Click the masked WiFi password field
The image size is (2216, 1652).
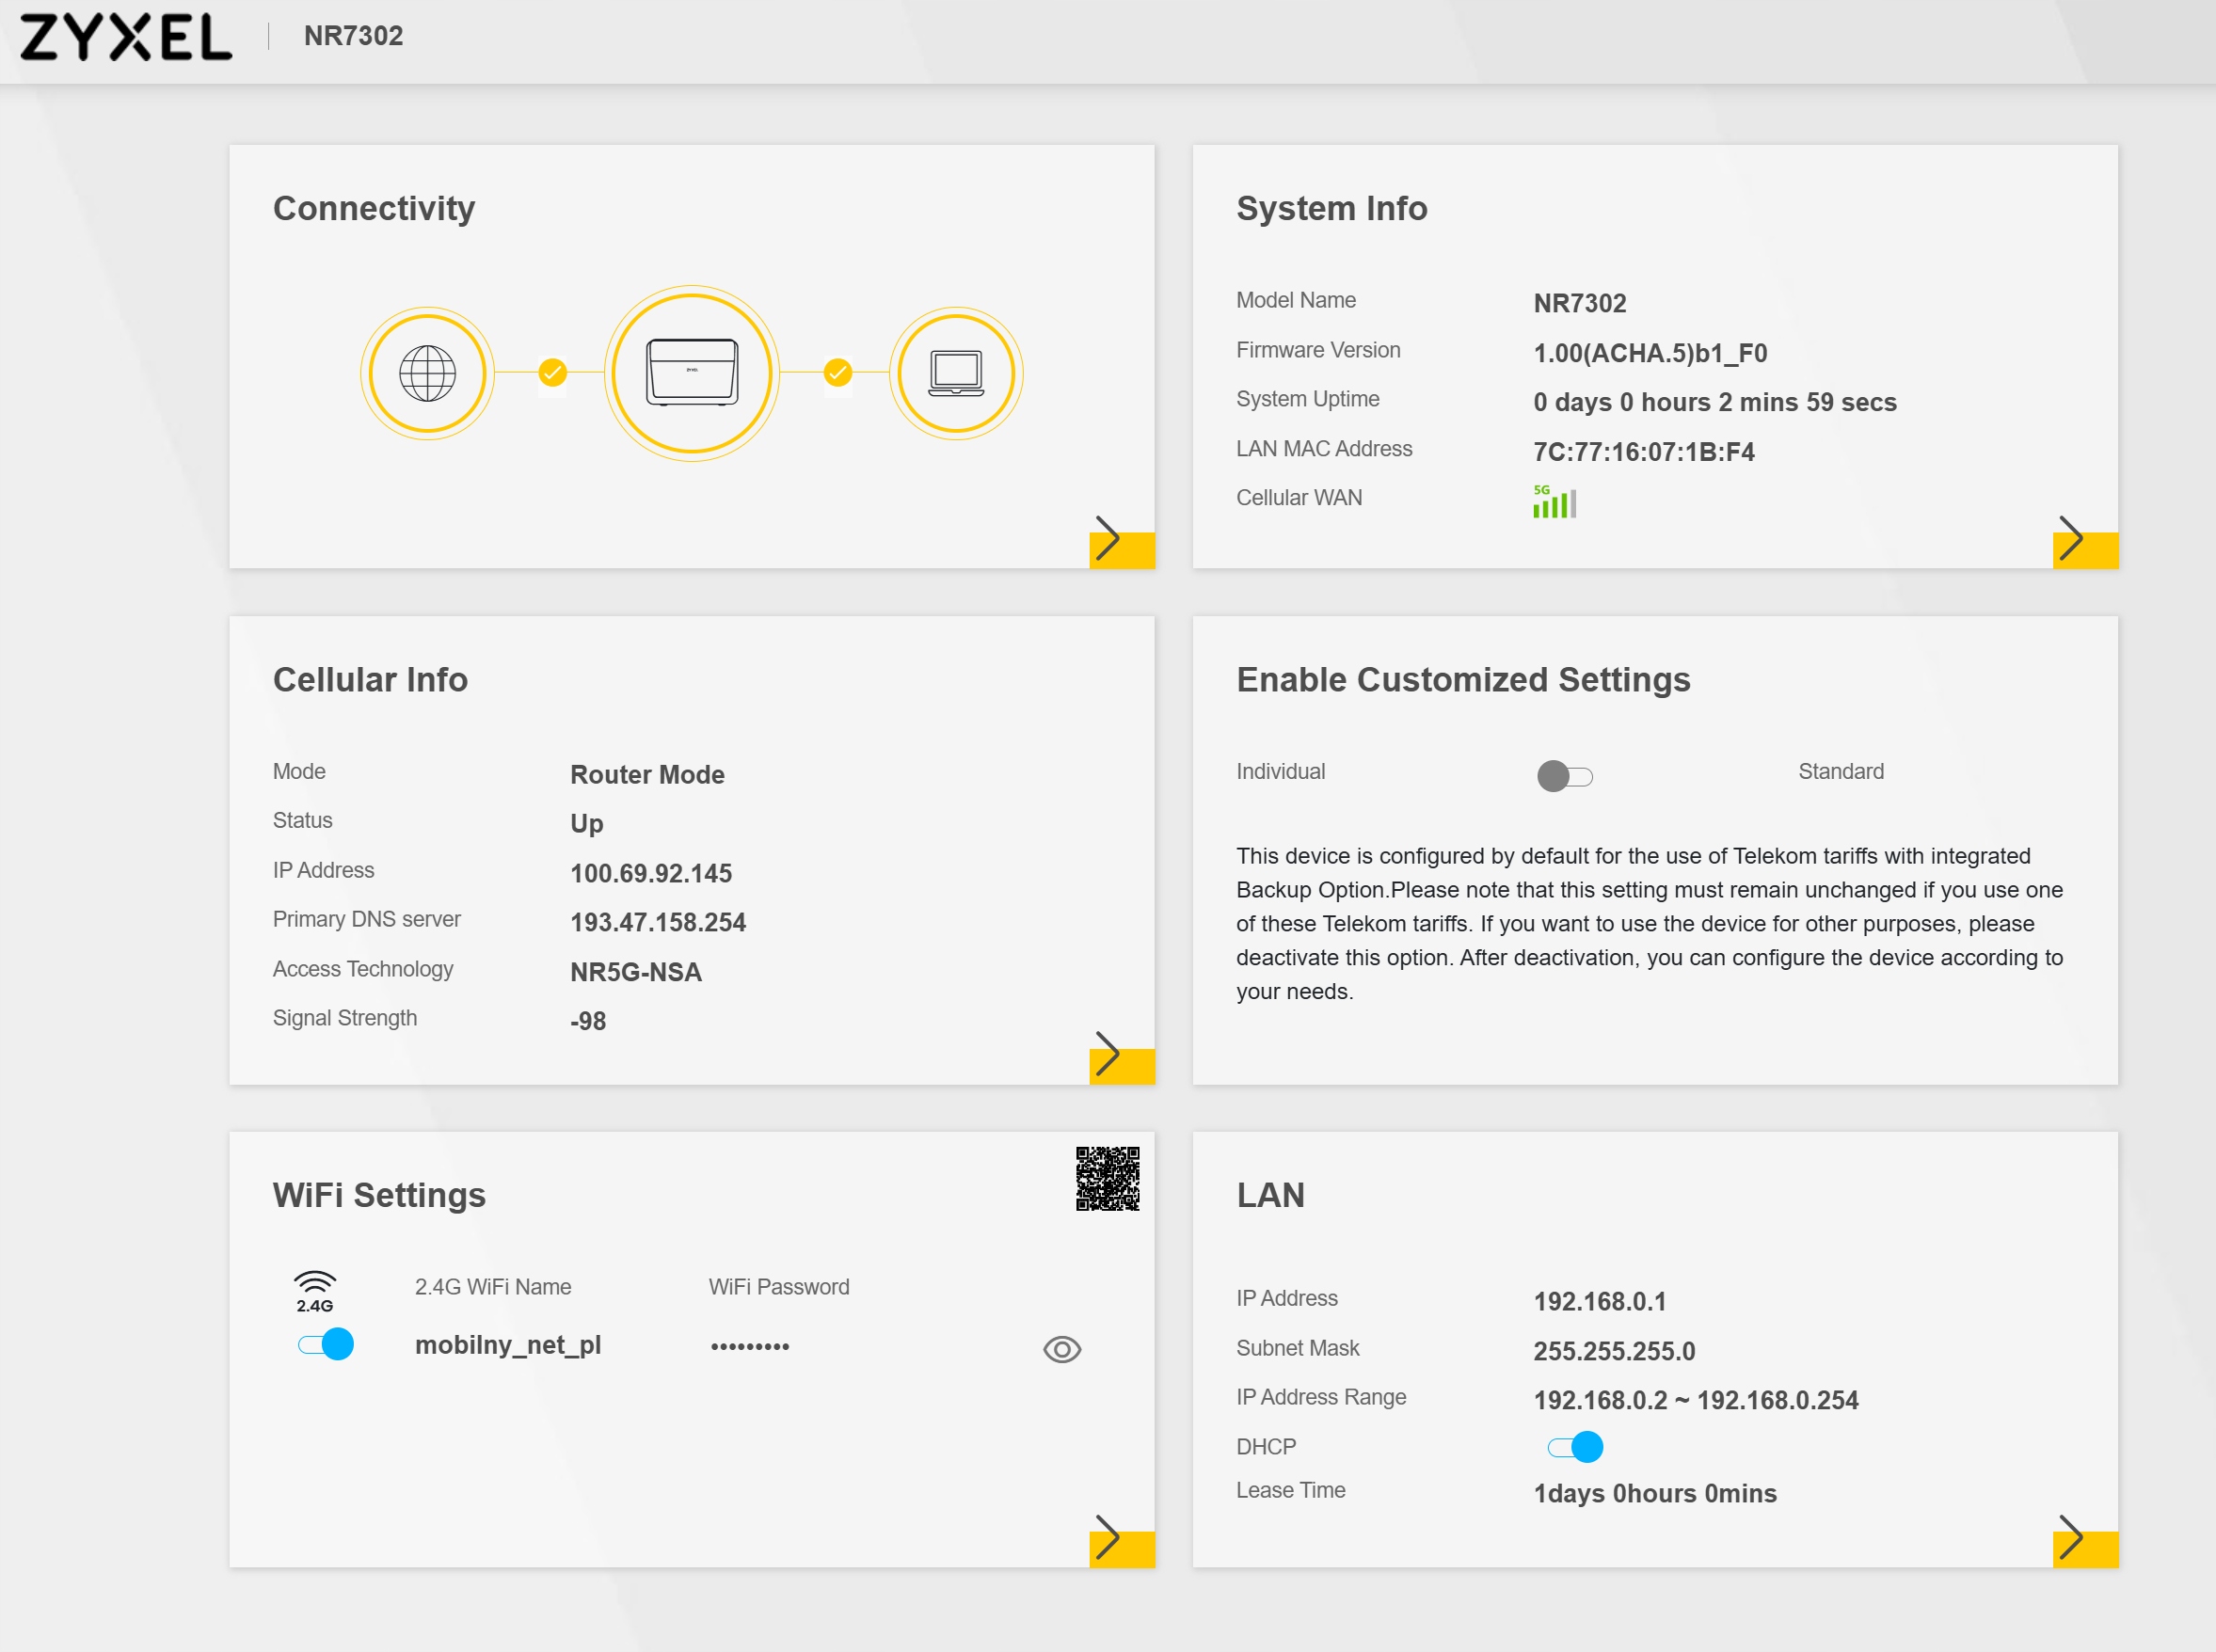(750, 1347)
